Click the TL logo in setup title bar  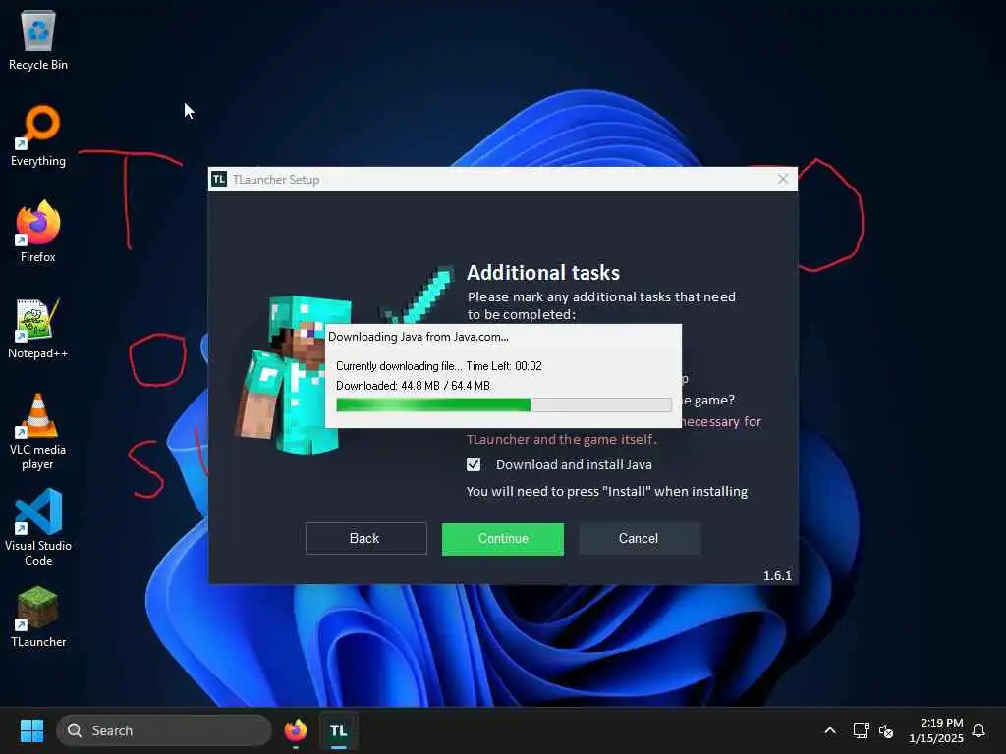(x=219, y=179)
